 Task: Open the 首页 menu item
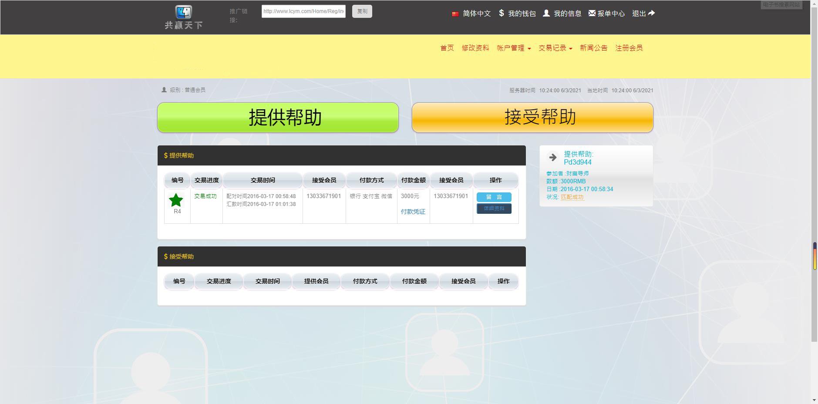tap(447, 48)
